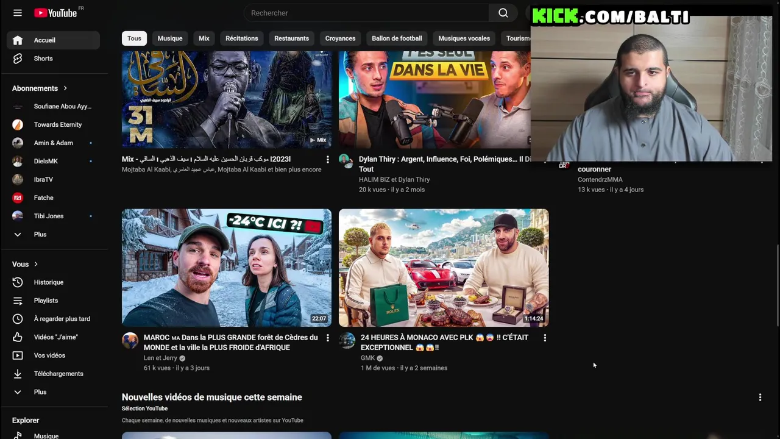This screenshot has height=439, width=780.
Task: Click the Nouvelles vidéos de musique cette semaine heading
Action: click(x=212, y=398)
